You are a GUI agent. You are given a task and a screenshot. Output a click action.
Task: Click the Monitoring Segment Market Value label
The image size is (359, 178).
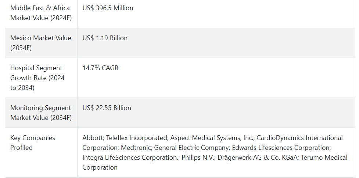point(41,113)
